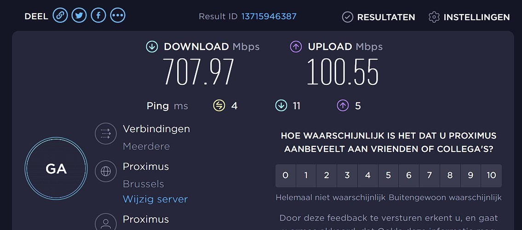Share the result on Facebook
Screen dimensions: 522x230
coord(98,16)
